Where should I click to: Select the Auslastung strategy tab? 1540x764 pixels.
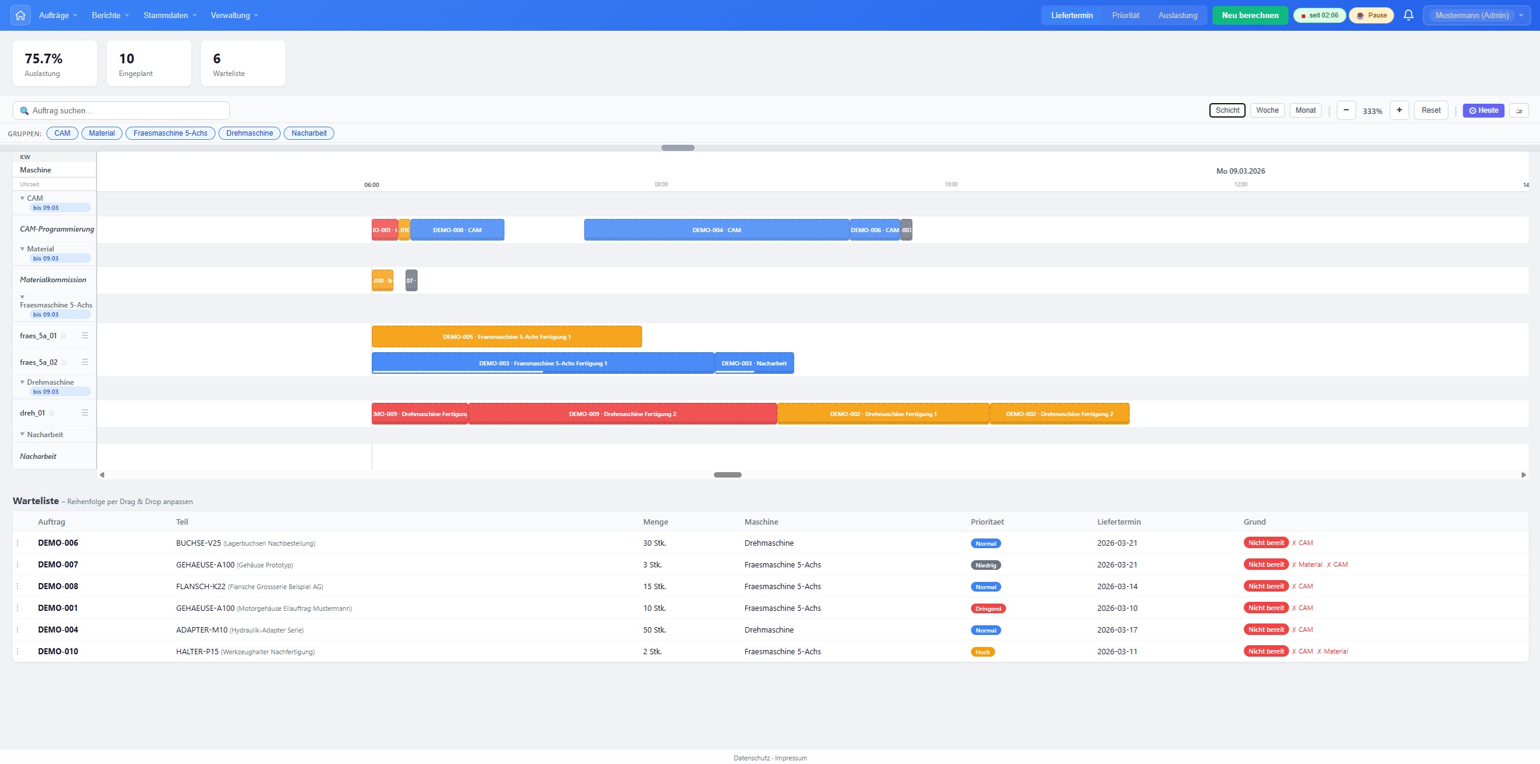[1177, 15]
